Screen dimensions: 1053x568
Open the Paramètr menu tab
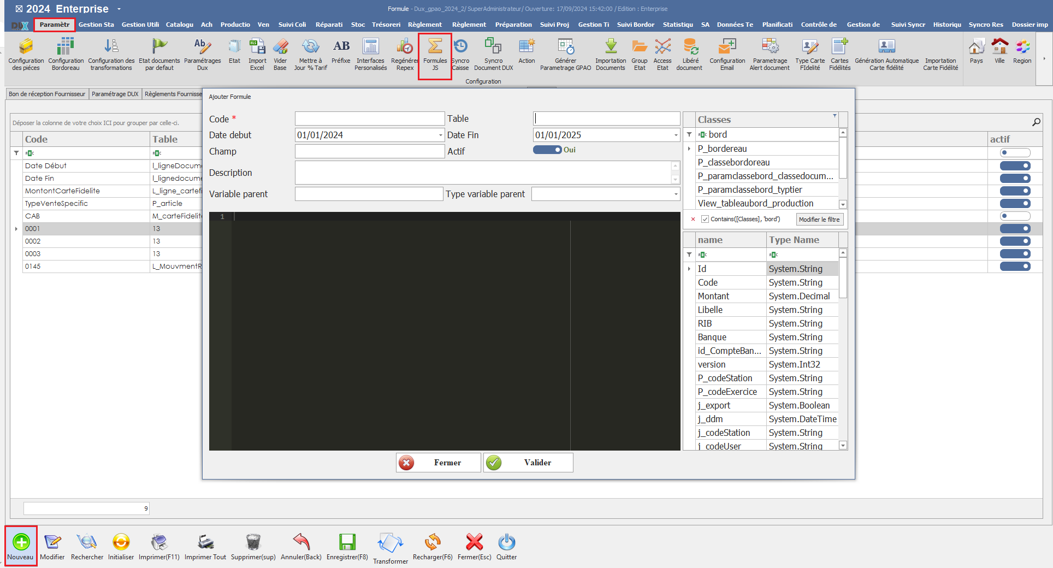click(55, 25)
